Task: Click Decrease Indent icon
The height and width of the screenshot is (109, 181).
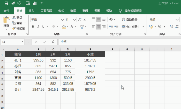Action: 111,27
